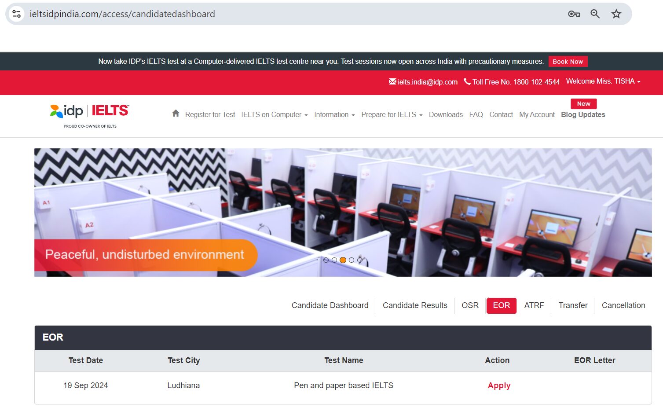This screenshot has width=663, height=411.
Task: Expand the Prepare for IELTS dropdown
Action: click(391, 114)
